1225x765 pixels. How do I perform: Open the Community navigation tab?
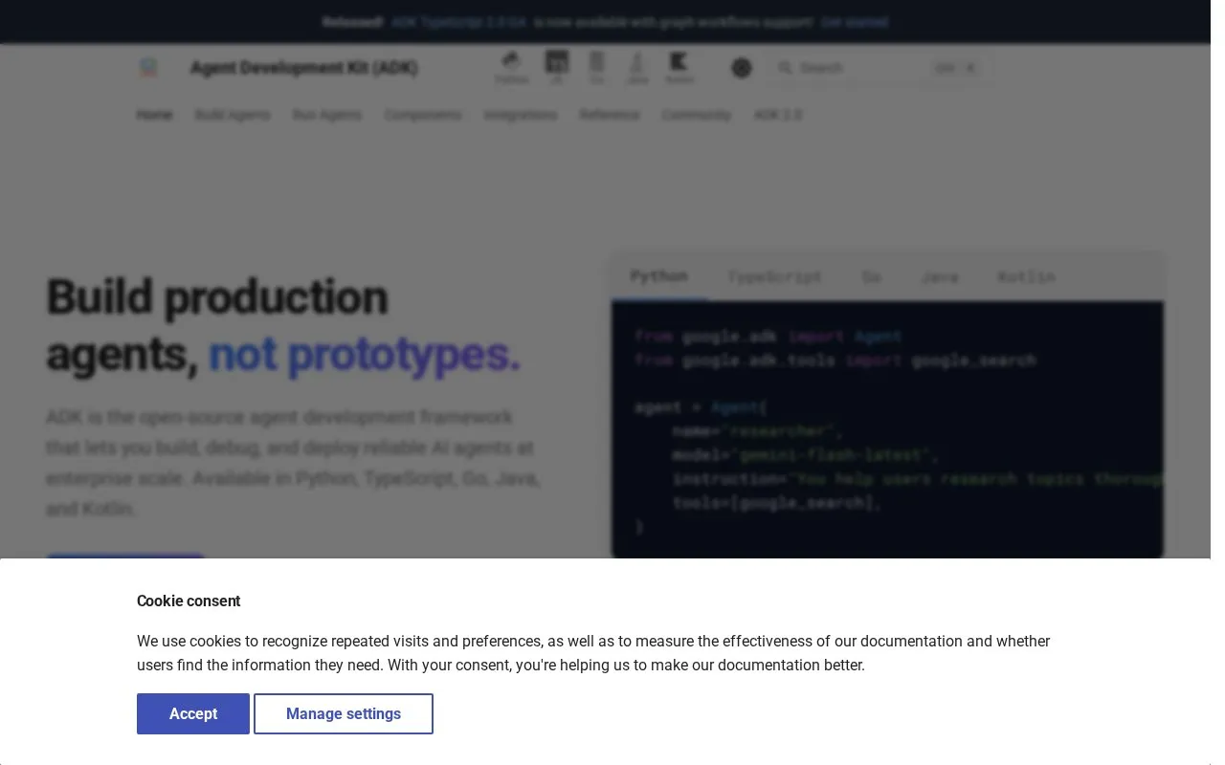coord(697,115)
